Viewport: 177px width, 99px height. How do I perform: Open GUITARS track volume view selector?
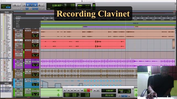tap(19, 54)
